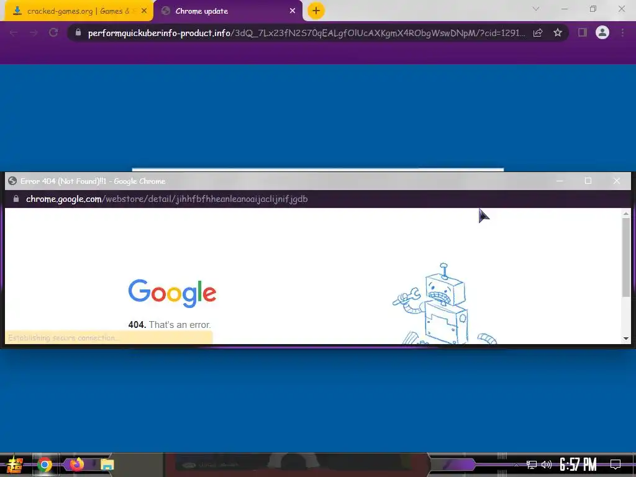Open the volume speaker tray icon
Viewport: 636px width, 477px height.
click(547, 465)
